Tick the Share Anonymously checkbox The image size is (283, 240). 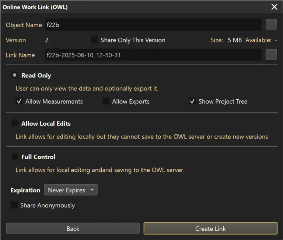click(x=14, y=205)
